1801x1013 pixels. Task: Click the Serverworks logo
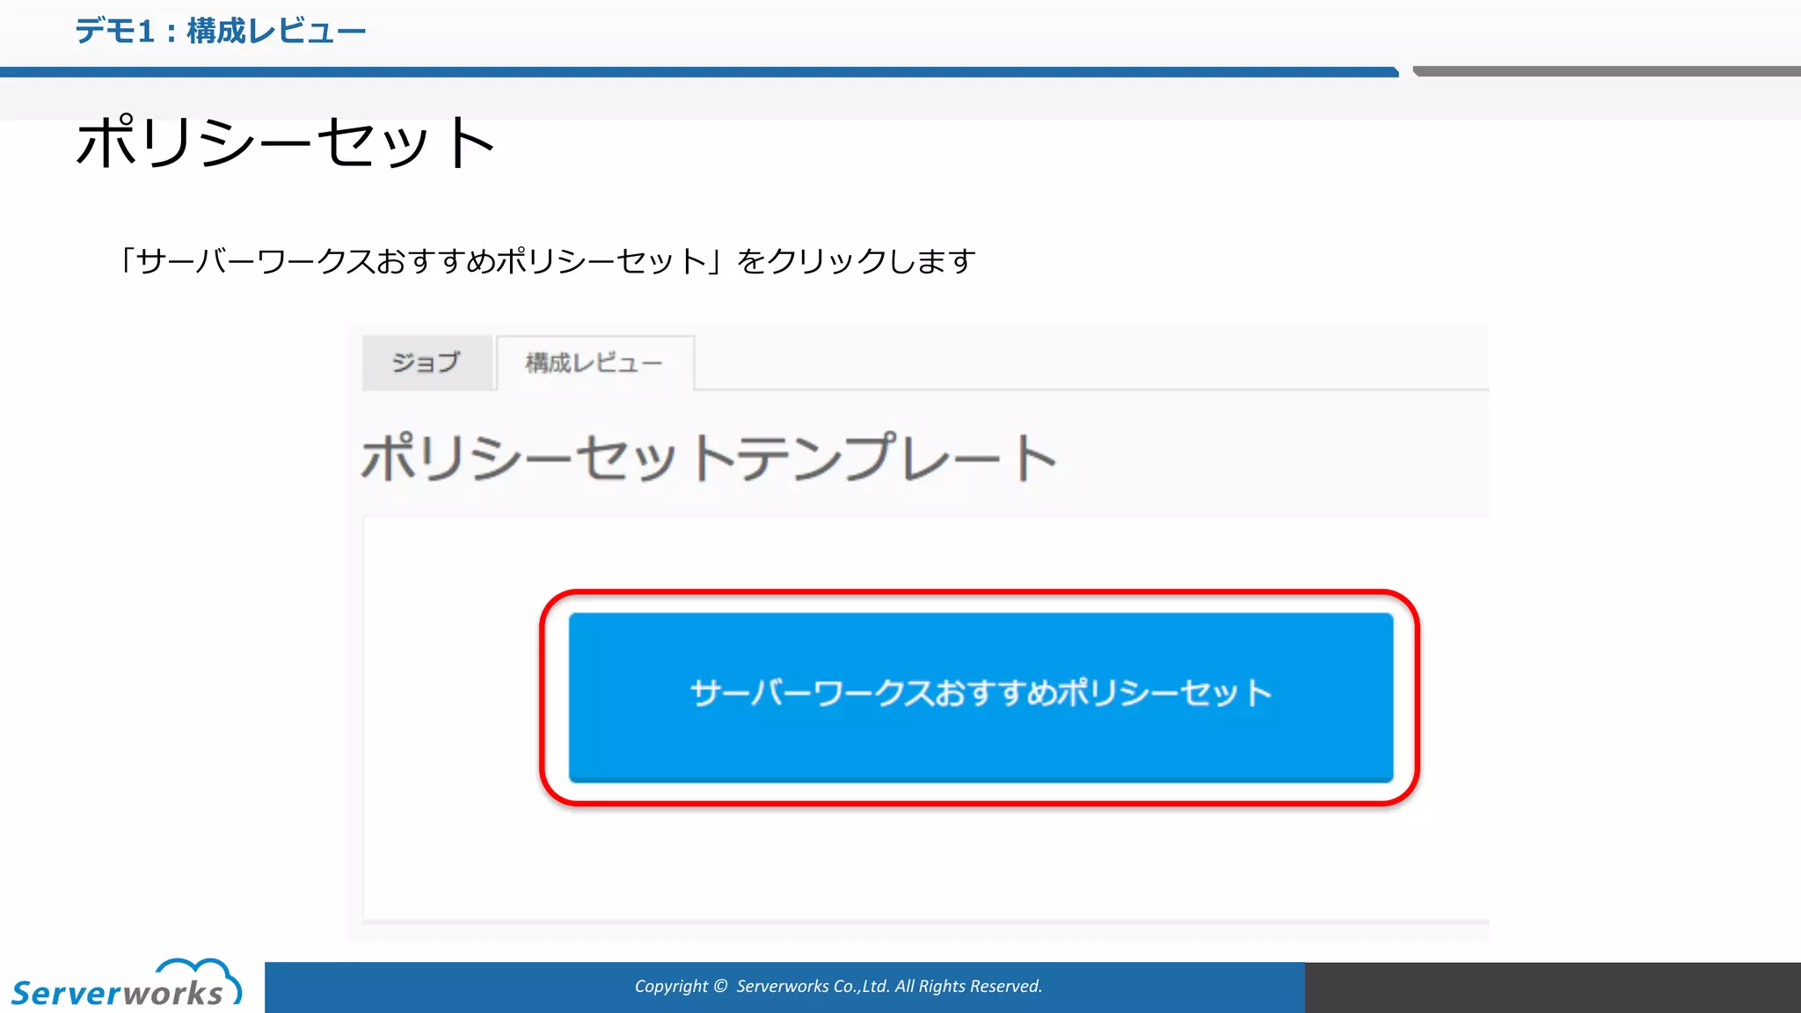[127, 983]
